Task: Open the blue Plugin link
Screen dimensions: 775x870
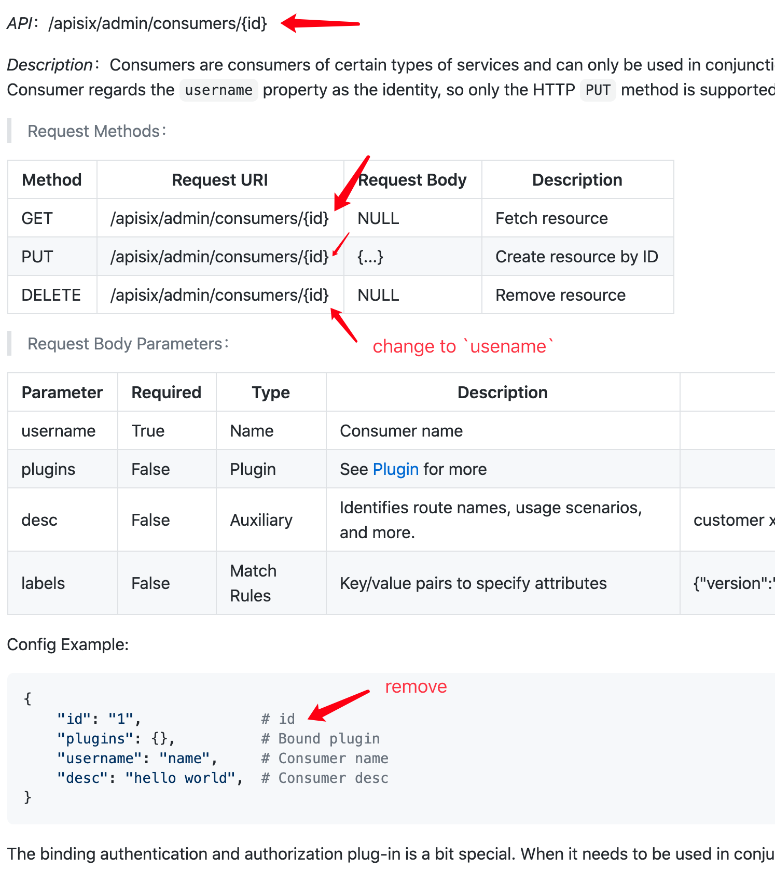Action: tap(395, 469)
